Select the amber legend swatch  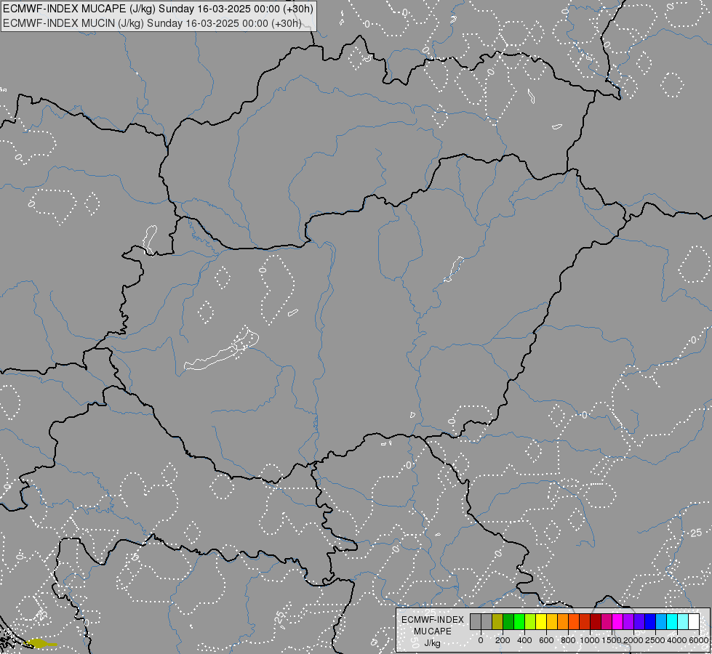point(552,621)
